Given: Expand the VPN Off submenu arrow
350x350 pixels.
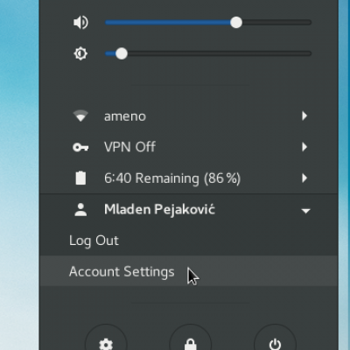Looking at the screenshot, I should [x=304, y=147].
